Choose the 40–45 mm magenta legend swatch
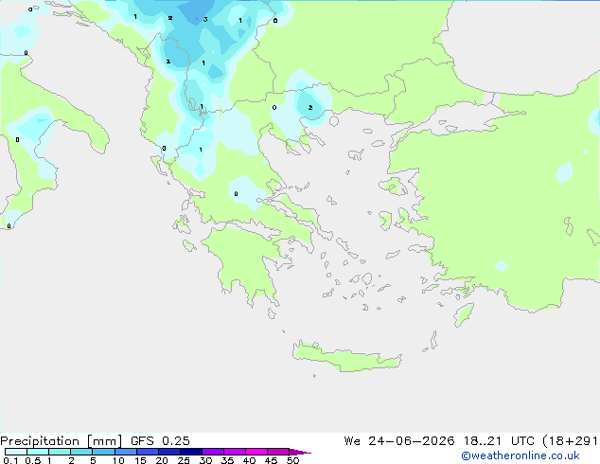The image size is (600, 464). pos(256,452)
